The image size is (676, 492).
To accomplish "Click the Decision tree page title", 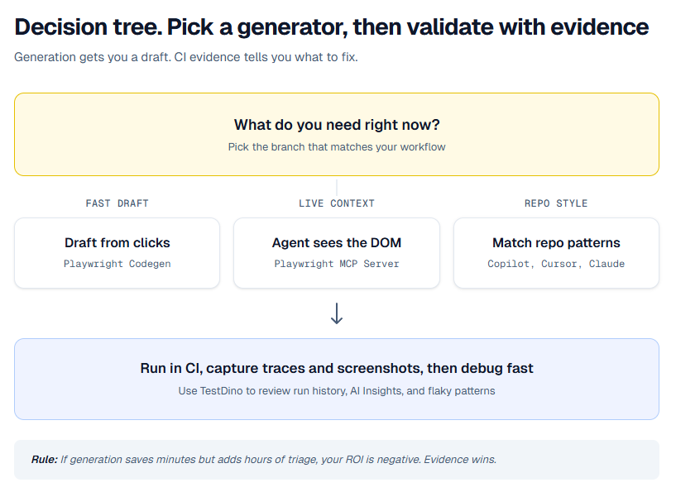I will (x=331, y=27).
